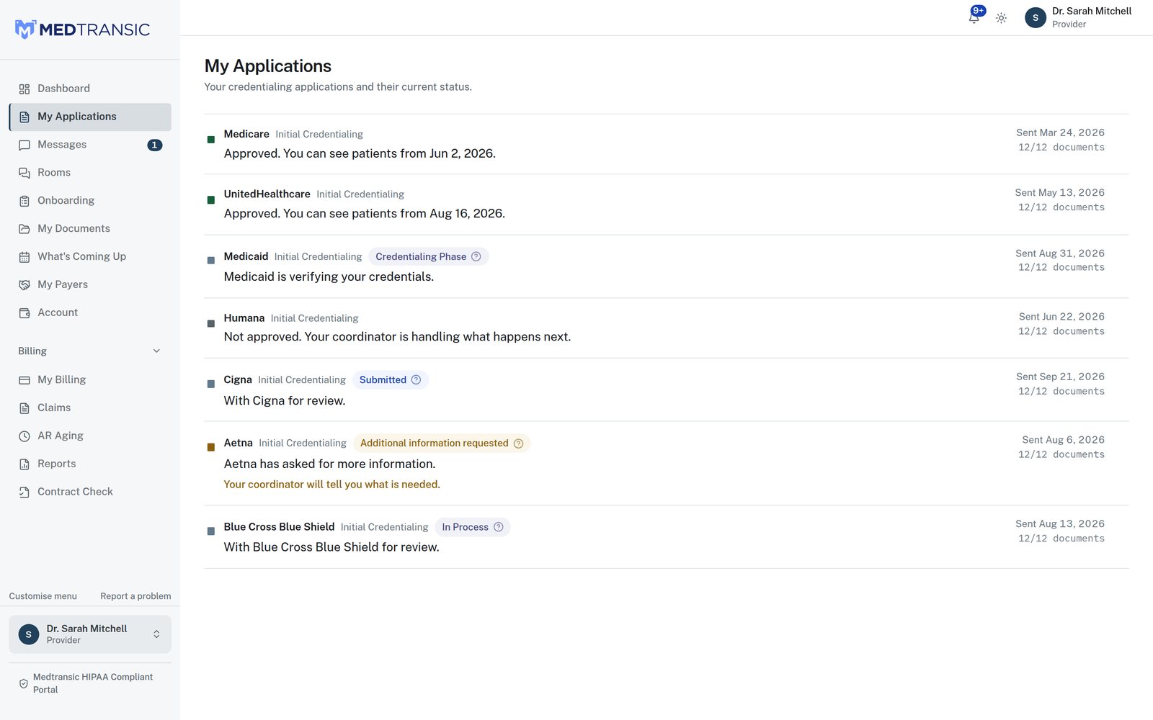1153x720 pixels.
Task: Collapse the Billing section chevron
Action: pyautogui.click(x=156, y=351)
